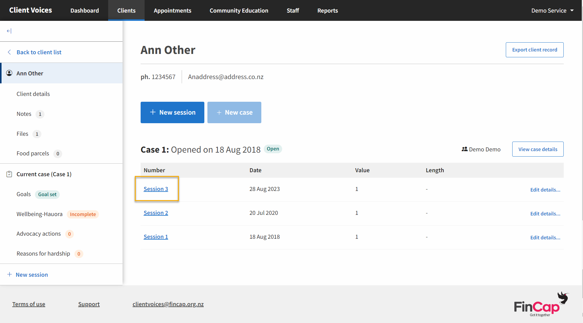The image size is (583, 323).
Task: Open the Reports tab
Action: (327, 10)
